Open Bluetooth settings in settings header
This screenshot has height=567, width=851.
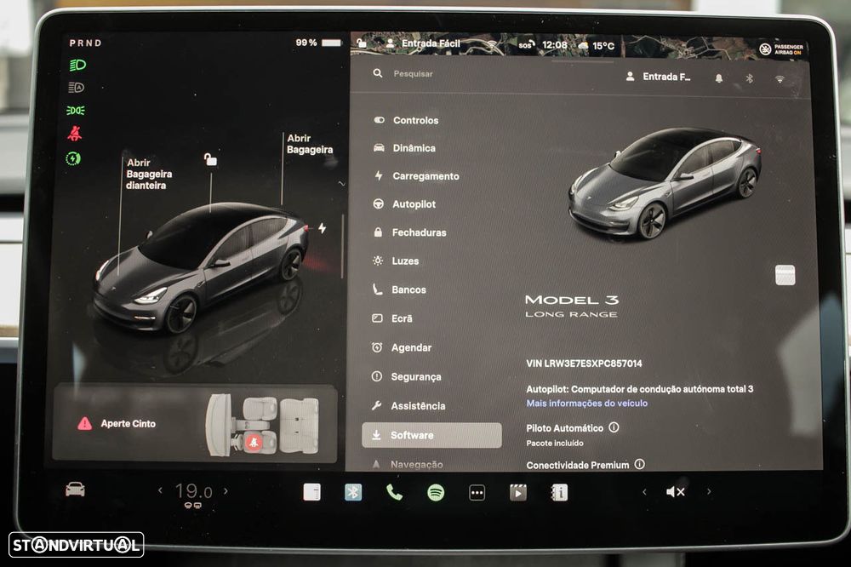(749, 78)
